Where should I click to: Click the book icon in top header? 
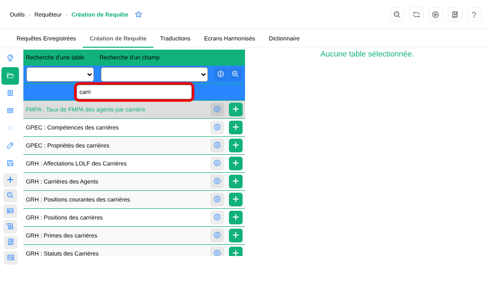pos(454,15)
